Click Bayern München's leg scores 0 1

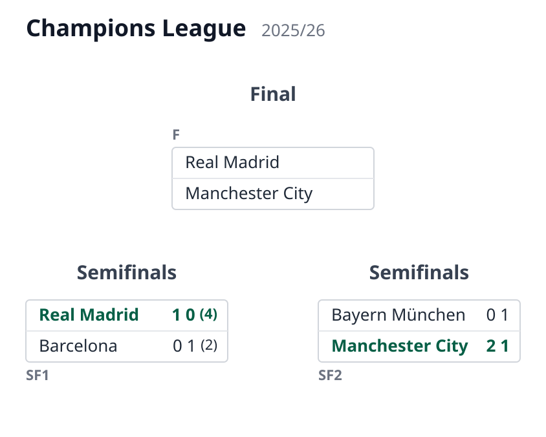497,315
